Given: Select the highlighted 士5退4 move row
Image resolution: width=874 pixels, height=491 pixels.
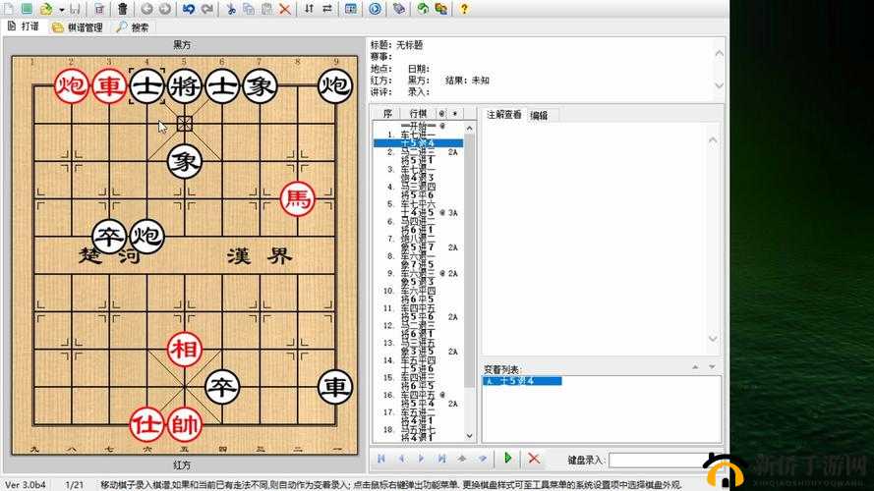Looking at the screenshot, I should 418,143.
